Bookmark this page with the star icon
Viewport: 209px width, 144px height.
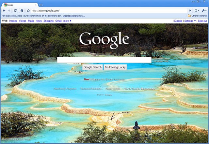[28, 10]
